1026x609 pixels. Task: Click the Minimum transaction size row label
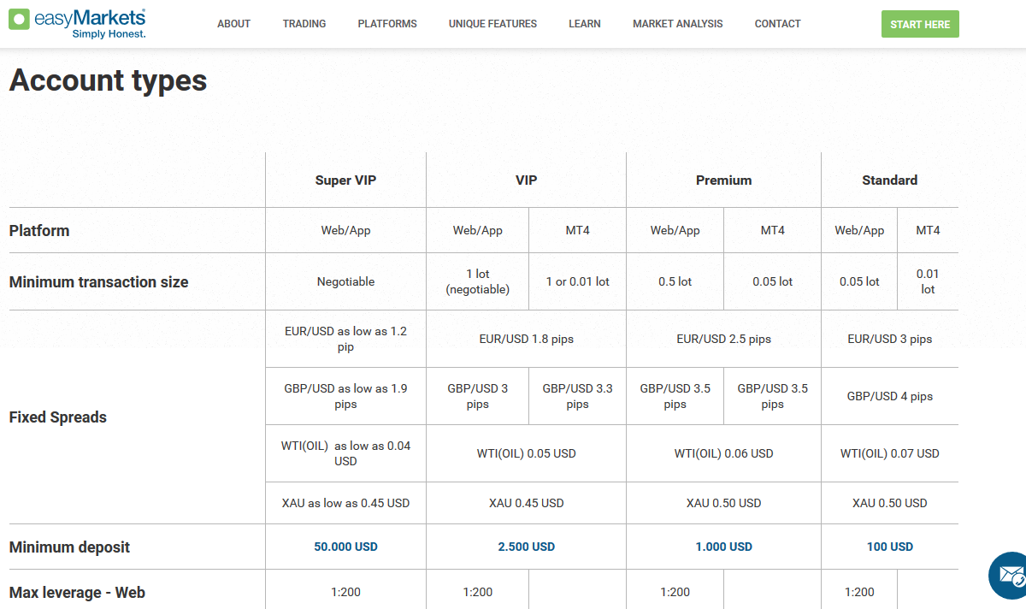[98, 281]
